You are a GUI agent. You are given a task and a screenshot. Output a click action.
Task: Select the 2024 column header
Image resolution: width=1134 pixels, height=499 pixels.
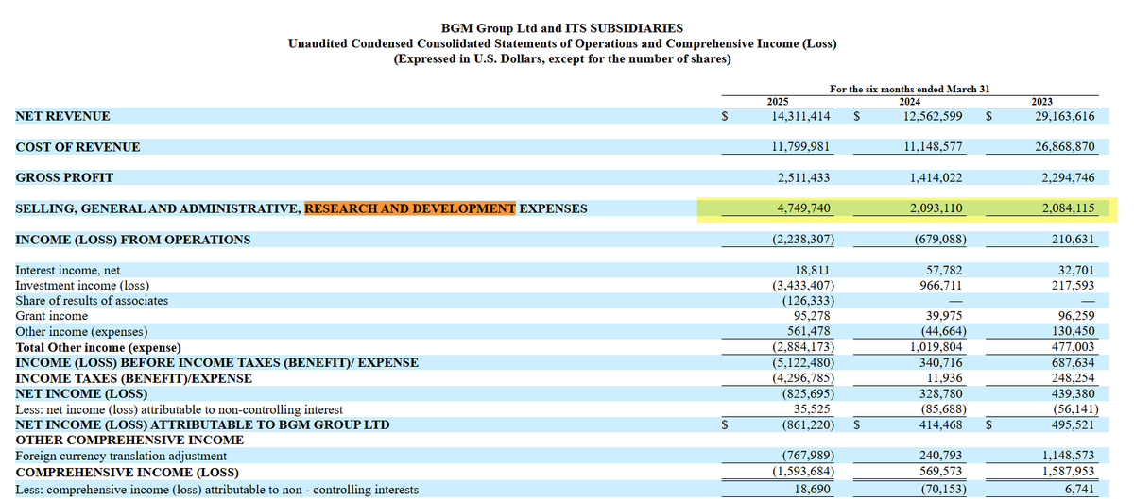point(909,102)
